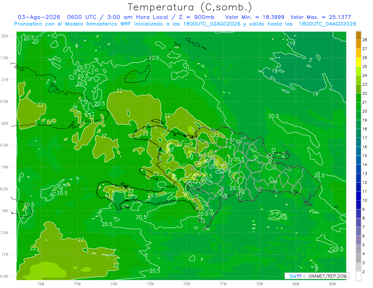Screen dimensions: 373x288
Task: Click the 21N latitude axis label
Action: click(x=5, y=80)
